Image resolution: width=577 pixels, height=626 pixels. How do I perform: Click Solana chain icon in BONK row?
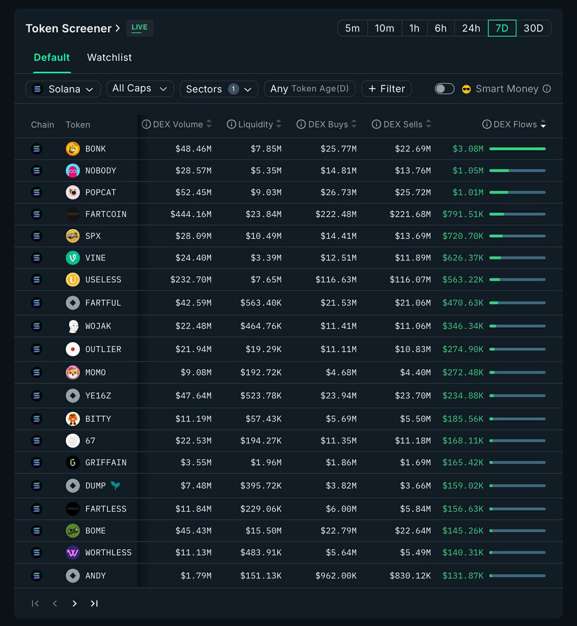tap(37, 149)
